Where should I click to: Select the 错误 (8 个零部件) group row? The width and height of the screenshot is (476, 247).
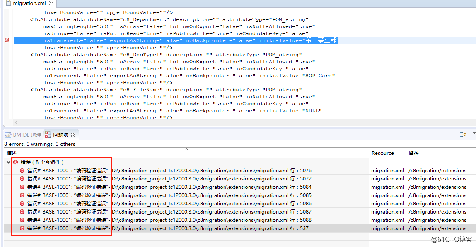186,162
